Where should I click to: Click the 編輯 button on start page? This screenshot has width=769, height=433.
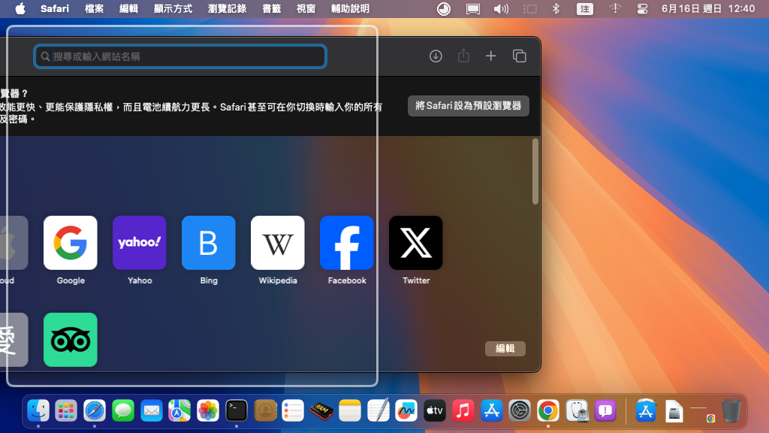point(505,349)
